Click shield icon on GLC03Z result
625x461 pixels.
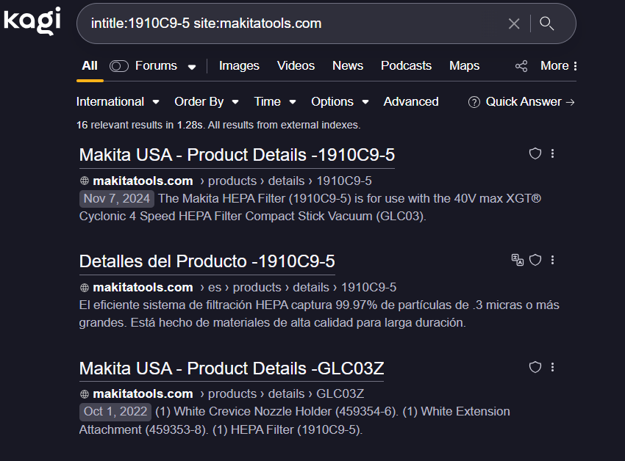tap(535, 366)
